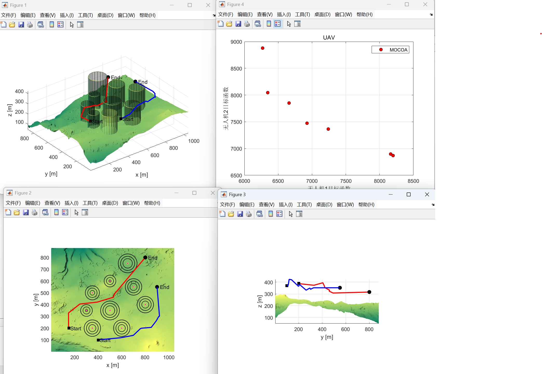Click topmost red data point in UAV plot
Image resolution: width=542 pixels, height=374 pixels.
tap(263, 48)
